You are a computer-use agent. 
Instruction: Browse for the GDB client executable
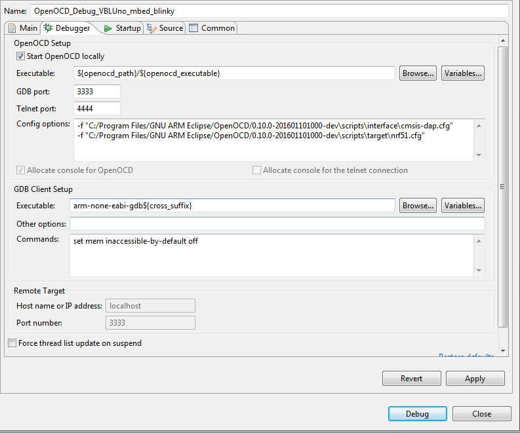[418, 206]
